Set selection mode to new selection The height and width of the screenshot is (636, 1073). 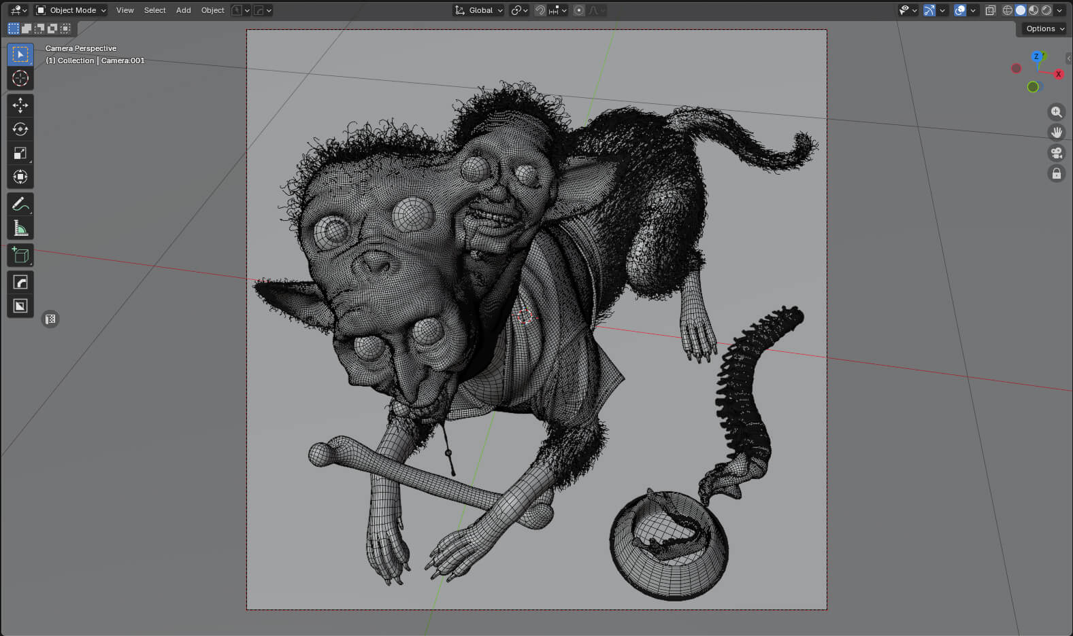click(x=14, y=29)
